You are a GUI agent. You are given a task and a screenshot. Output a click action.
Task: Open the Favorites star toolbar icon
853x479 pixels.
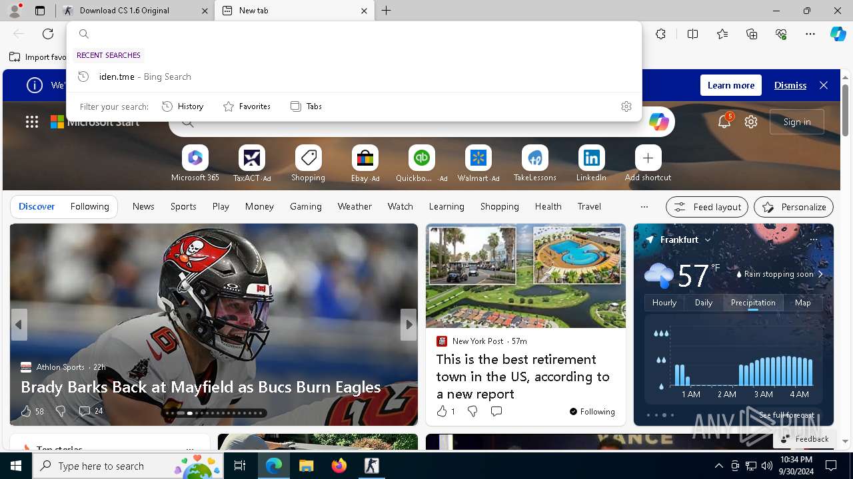coord(722,34)
